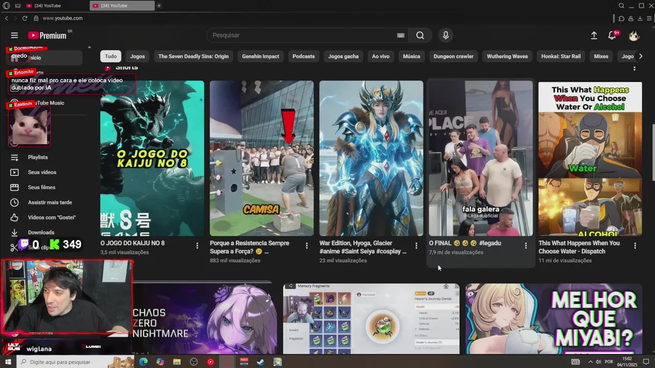Open the on-screen keyboard in search box
This screenshot has height=368, width=655.
tap(401, 35)
